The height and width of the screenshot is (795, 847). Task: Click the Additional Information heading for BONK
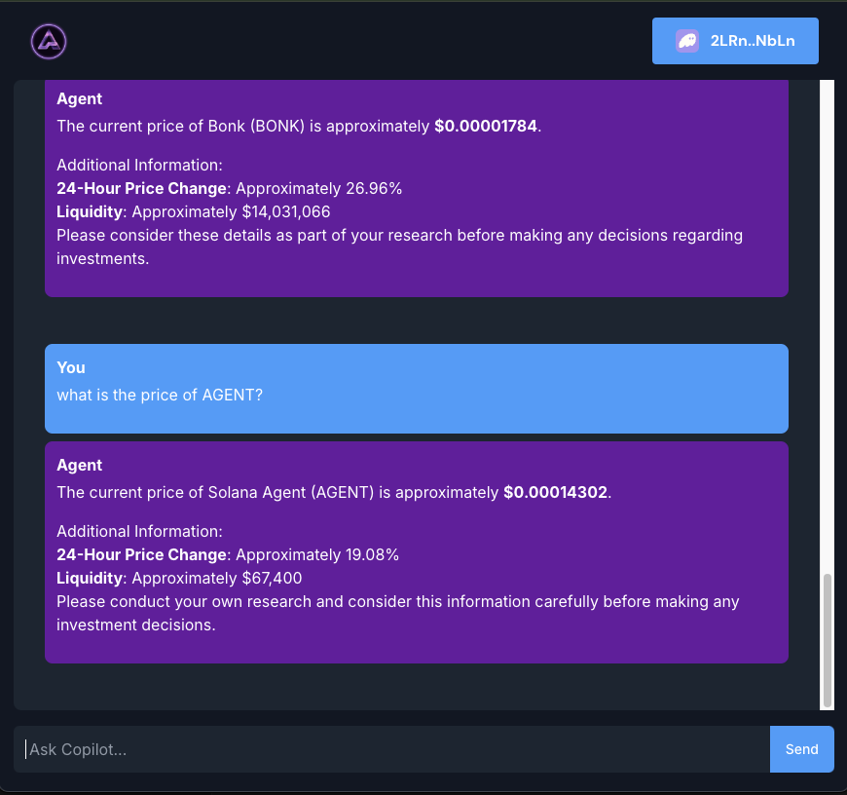139,165
